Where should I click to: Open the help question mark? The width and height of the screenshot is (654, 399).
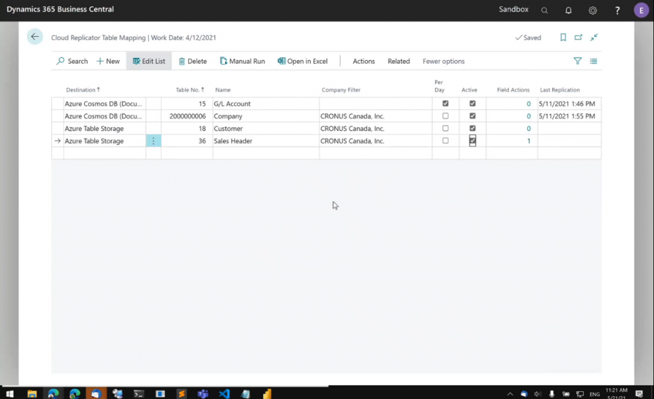[x=617, y=10]
